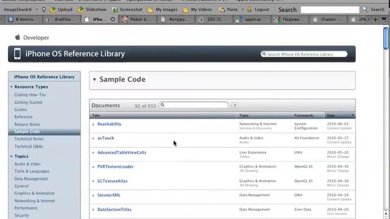Click iPhone OS Reference Library sidebar heading
The image size is (390, 219).
(44, 77)
